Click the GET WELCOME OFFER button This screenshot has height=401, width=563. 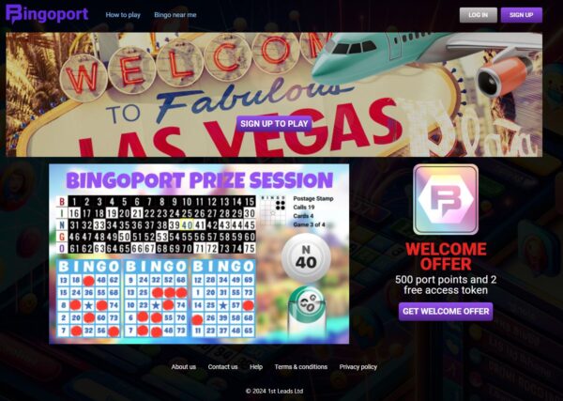click(446, 312)
